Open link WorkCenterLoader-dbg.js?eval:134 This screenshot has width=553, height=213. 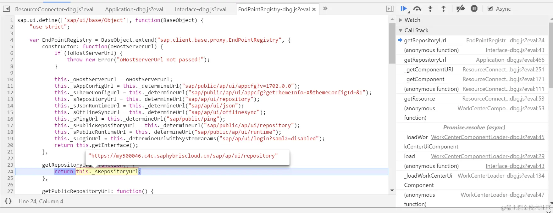pos(501,176)
